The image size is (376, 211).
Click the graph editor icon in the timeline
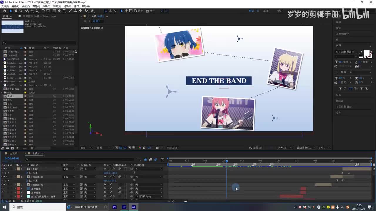pyautogui.click(x=162, y=160)
